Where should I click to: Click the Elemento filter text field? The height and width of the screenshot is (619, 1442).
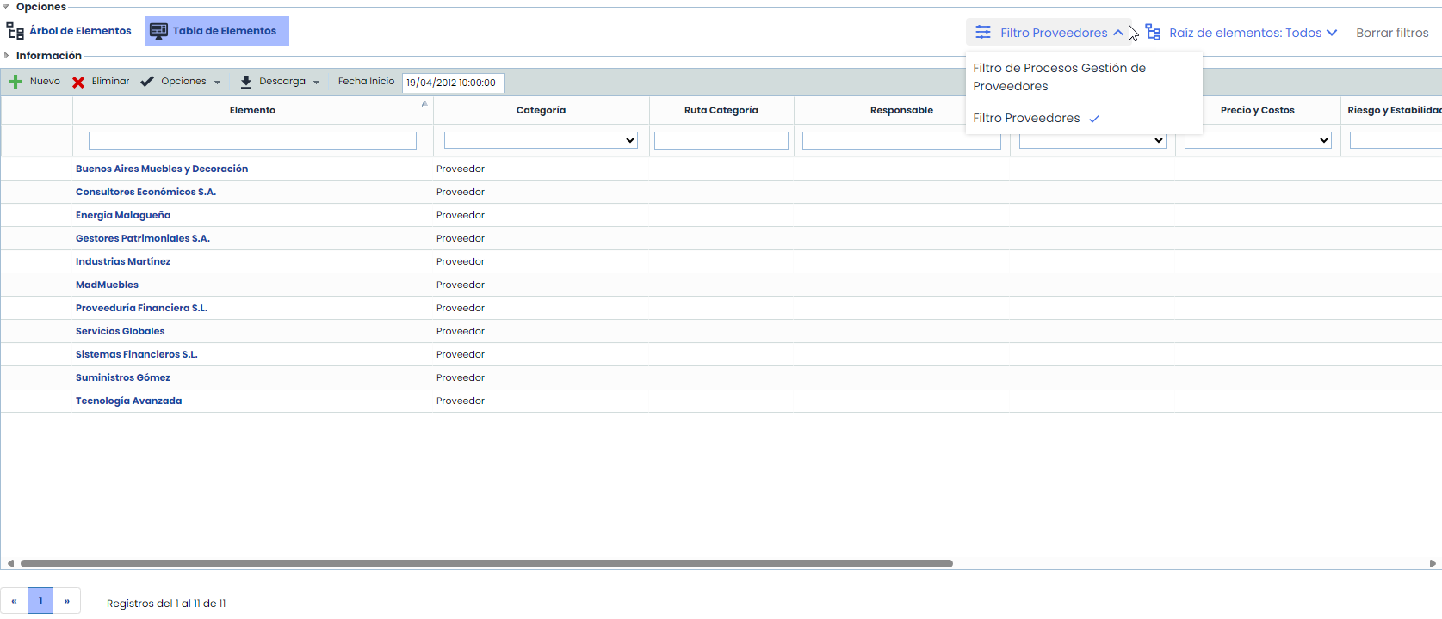tap(252, 140)
